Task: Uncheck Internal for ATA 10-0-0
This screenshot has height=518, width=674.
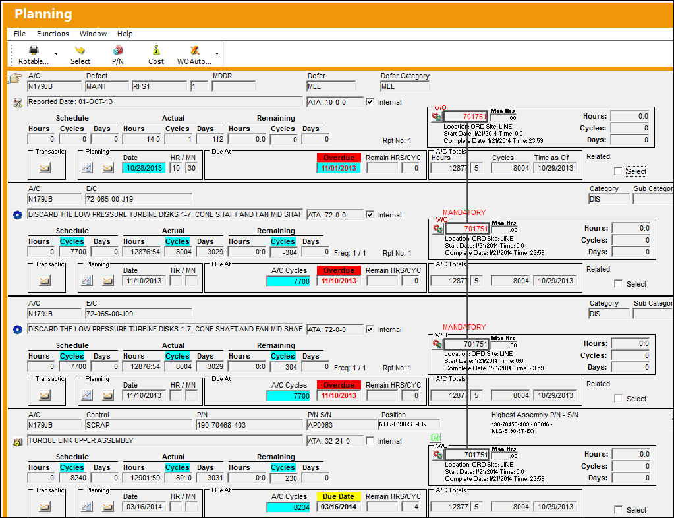Action: click(370, 102)
